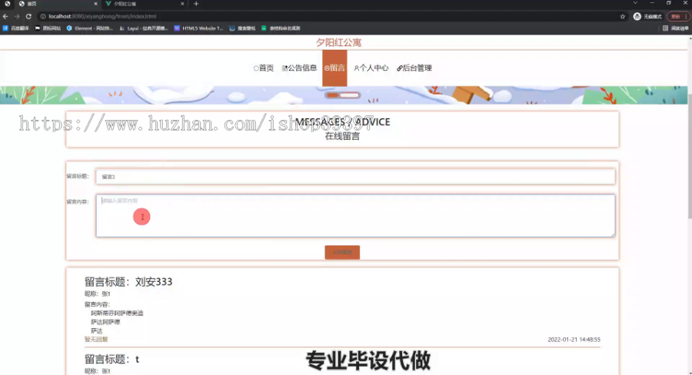The width and height of the screenshot is (692, 375).
Task: Open the bookmark with the green icon
Action: tap(281, 28)
